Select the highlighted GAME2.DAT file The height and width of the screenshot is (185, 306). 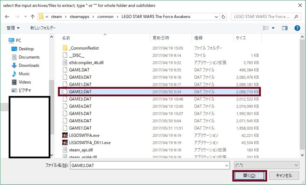(x=159, y=92)
